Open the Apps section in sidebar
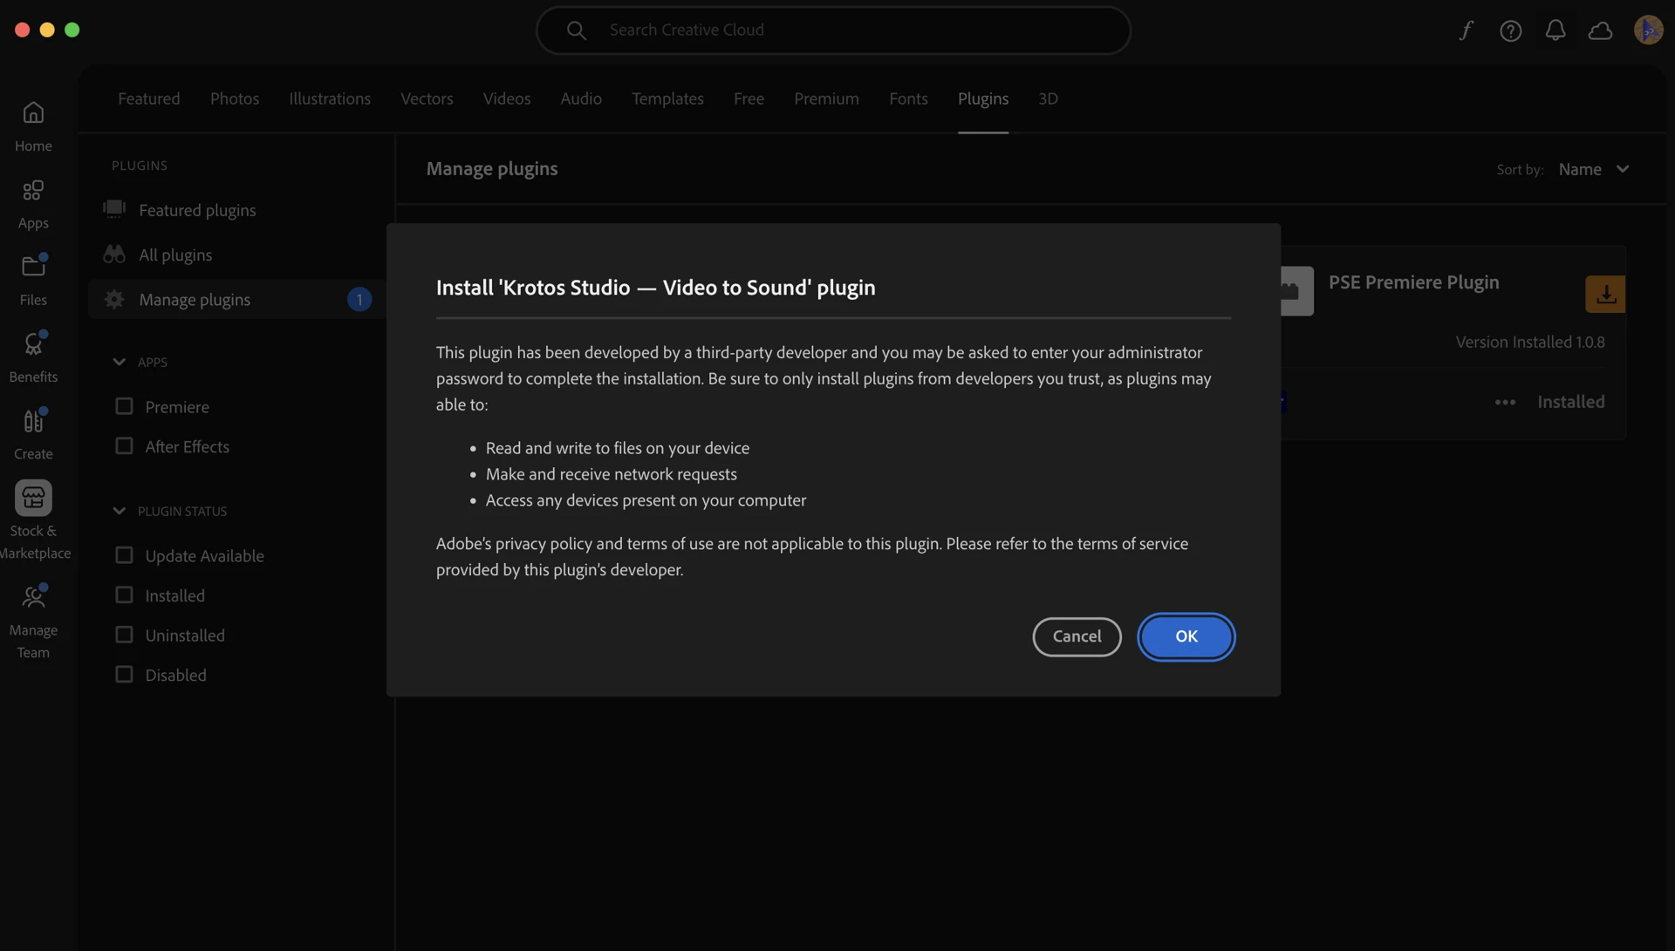The image size is (1675, 951). (x=33, y=204)
